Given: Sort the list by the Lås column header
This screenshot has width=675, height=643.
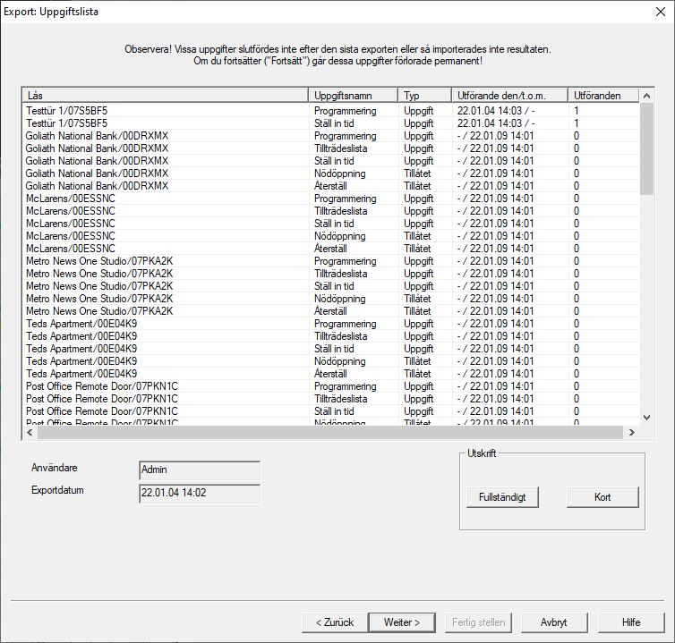Looking at the screenshot, I should pyautogui.click(x=166, y=95).
